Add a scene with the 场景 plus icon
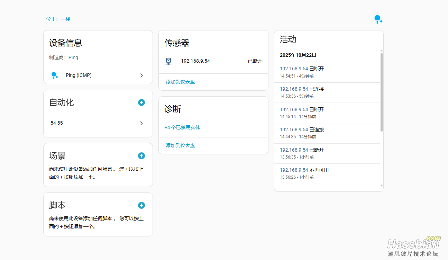448x260 pixels. click(141, 156)
